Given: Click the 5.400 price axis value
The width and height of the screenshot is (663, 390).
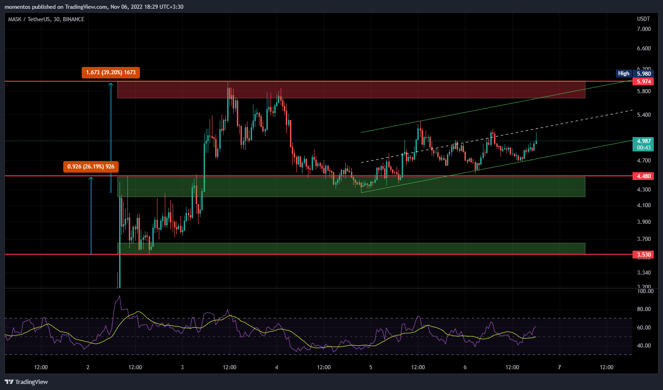Looking at the screenshot, I should (644, 115).
